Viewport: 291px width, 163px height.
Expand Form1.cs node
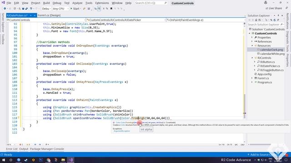tap(252, 78)
